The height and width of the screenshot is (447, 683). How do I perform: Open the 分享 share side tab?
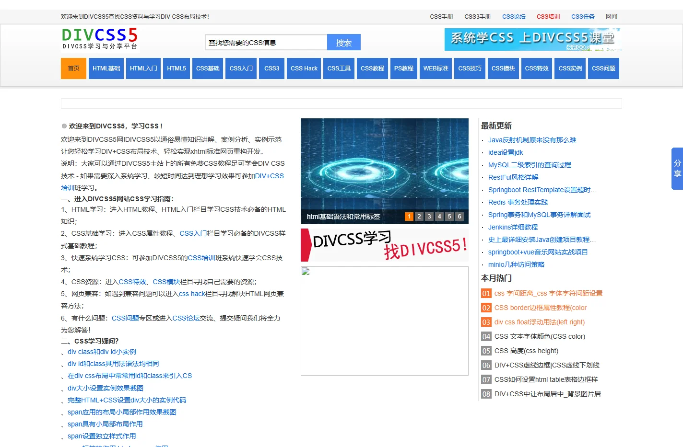677,169
